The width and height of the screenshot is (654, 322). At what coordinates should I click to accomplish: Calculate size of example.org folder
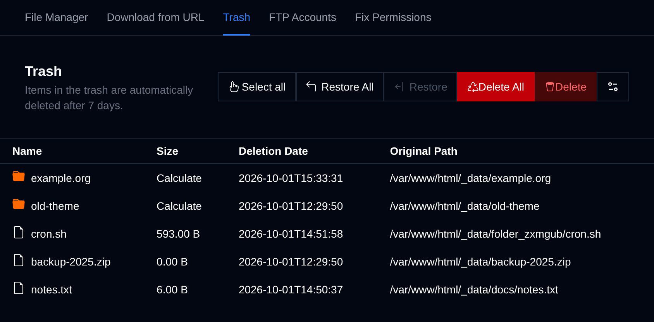(179, 178)
